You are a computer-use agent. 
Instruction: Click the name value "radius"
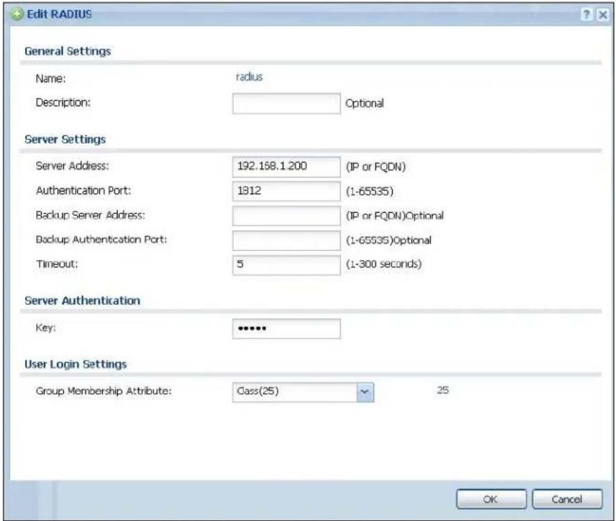click(x=249, y=76)
